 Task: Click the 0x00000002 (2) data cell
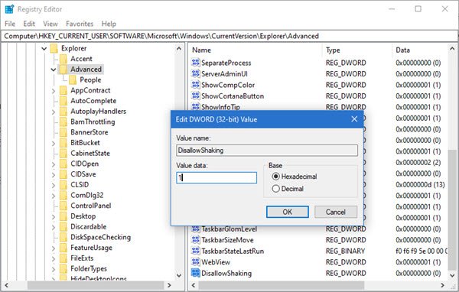tap(418, 162)
